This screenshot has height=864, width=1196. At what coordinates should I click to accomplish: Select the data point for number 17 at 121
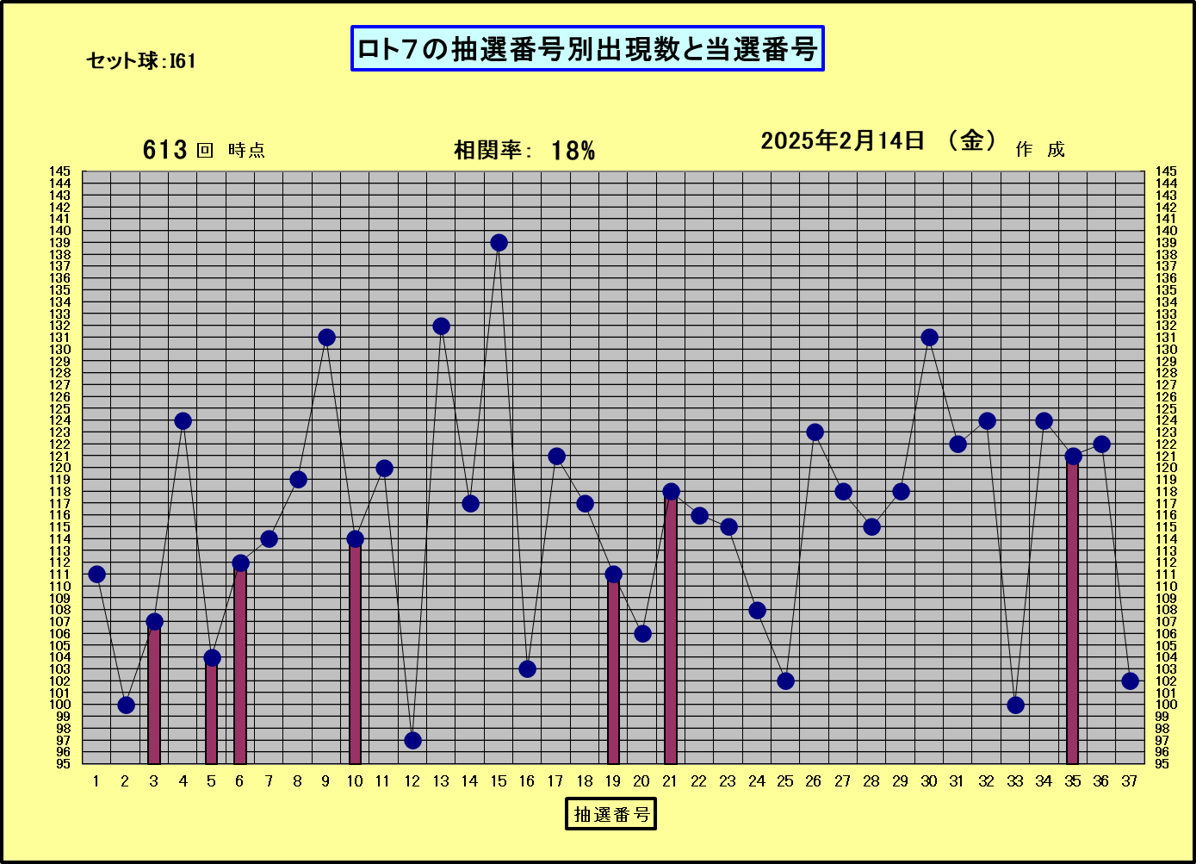tap(556, 456)
